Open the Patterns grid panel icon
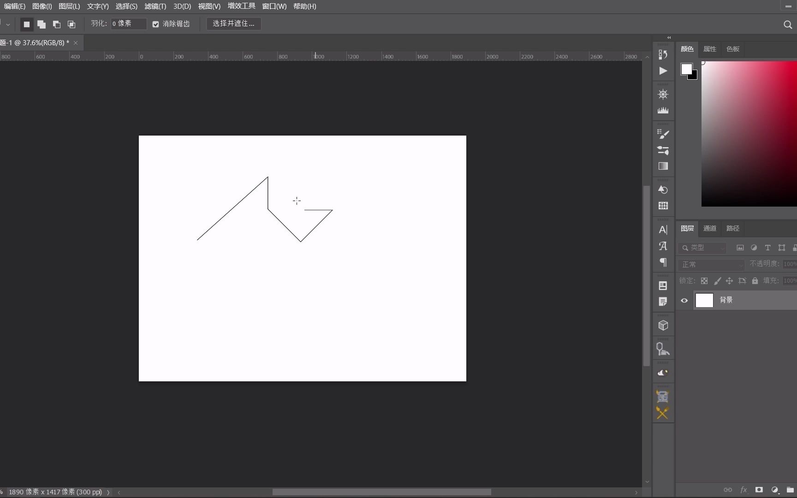Screen dimensions: 797x498 [x=663, y=206]
